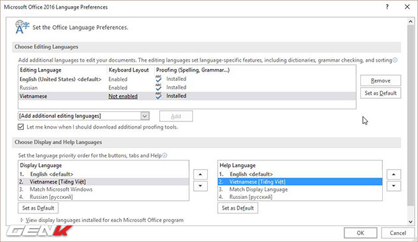
Task: Click the Remove button
Action: coord(380,80)
